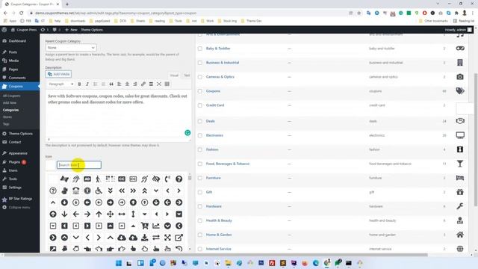Toggle bold in the description editor
The width and height of the screenshot is (478, 269).
coord(79,84)
